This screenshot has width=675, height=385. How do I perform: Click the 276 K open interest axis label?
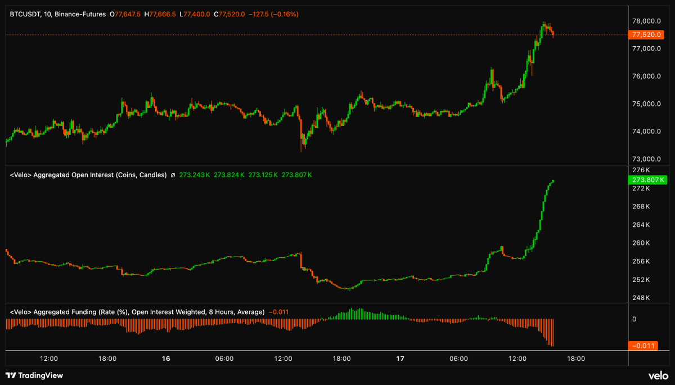641,170
